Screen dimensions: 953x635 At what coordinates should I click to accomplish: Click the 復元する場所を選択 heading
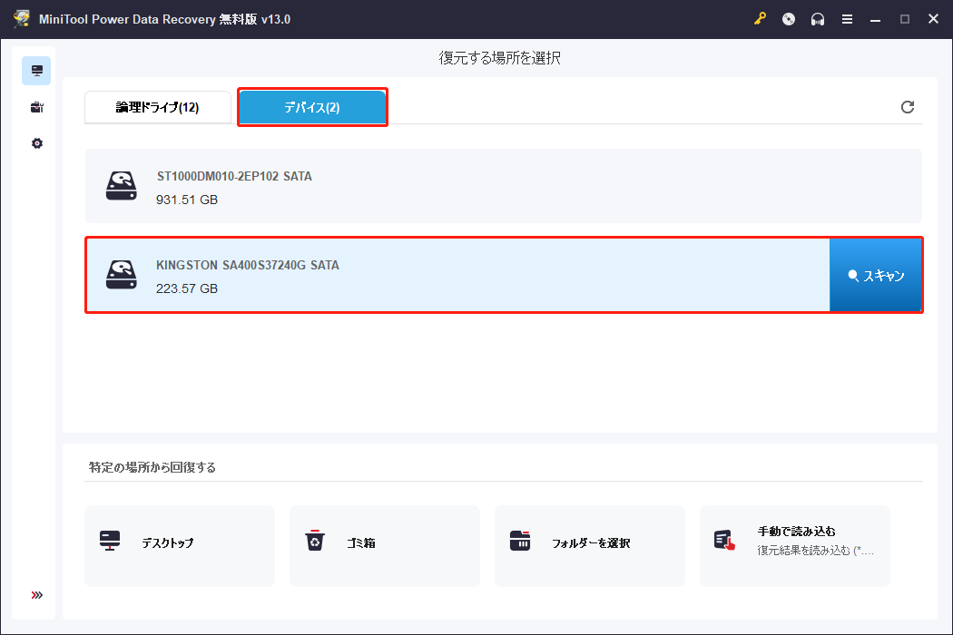click(499, 58)
